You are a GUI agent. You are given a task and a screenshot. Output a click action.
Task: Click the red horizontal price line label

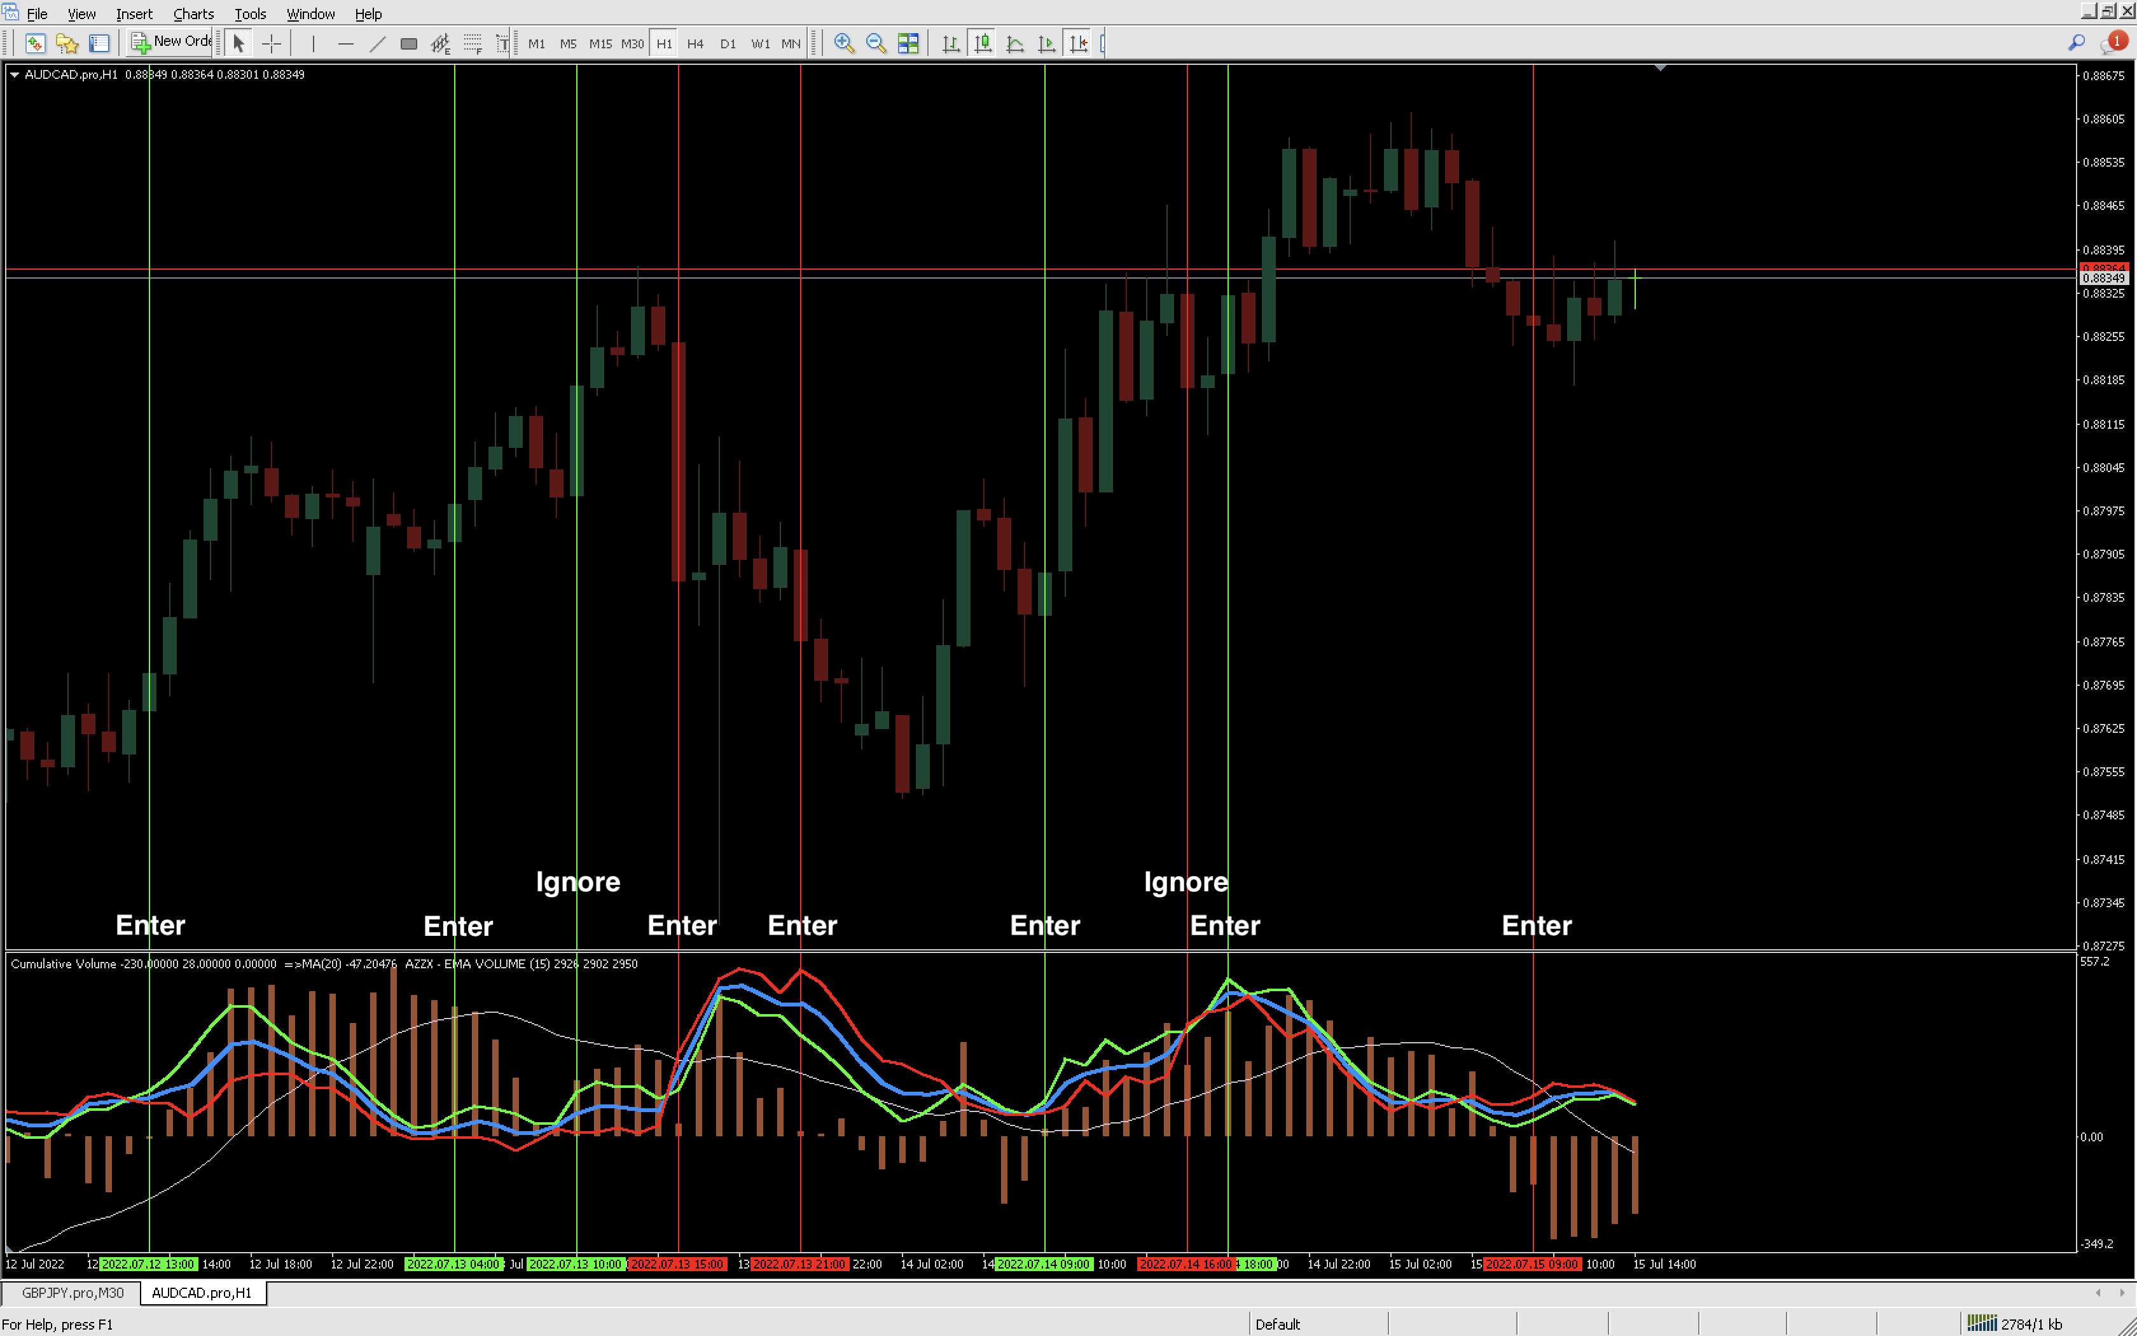click(2103, 267)
